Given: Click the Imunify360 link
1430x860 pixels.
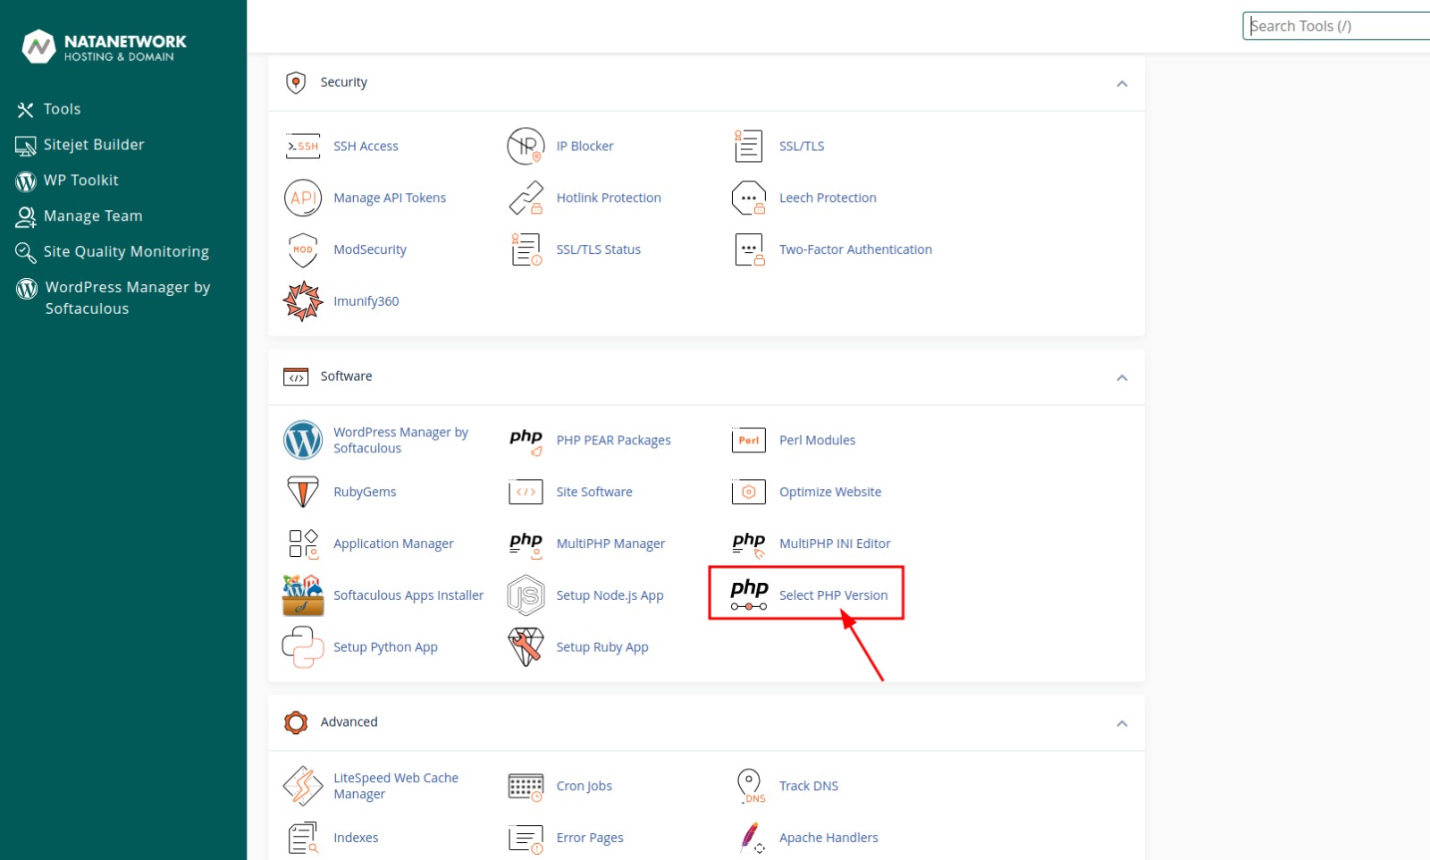Looking at the screenshot, I should click(x=366, y=301).
